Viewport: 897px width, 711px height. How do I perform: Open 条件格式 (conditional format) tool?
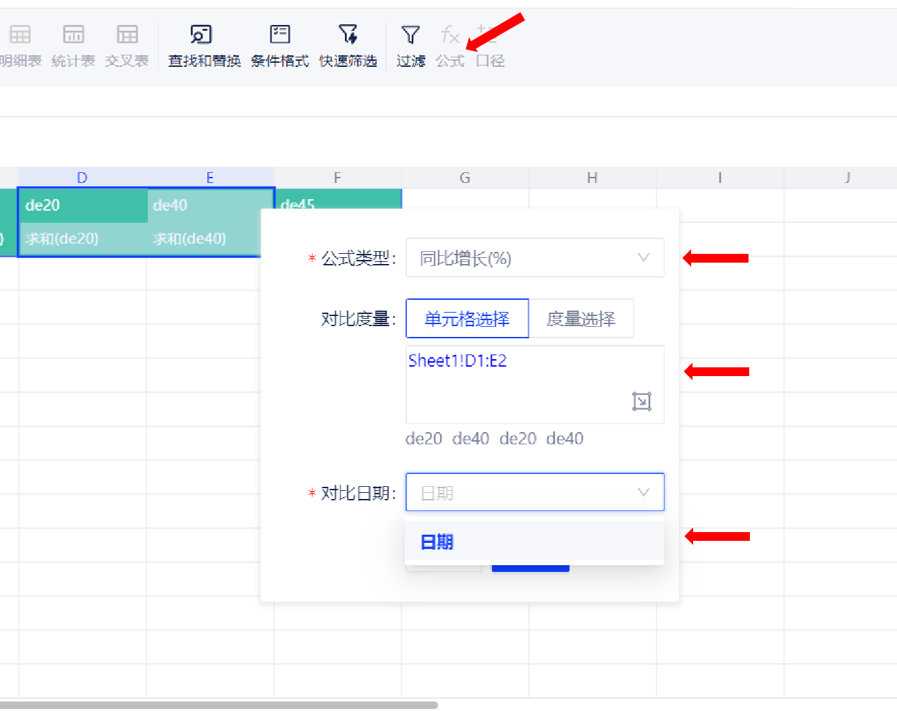coord(279,35)
